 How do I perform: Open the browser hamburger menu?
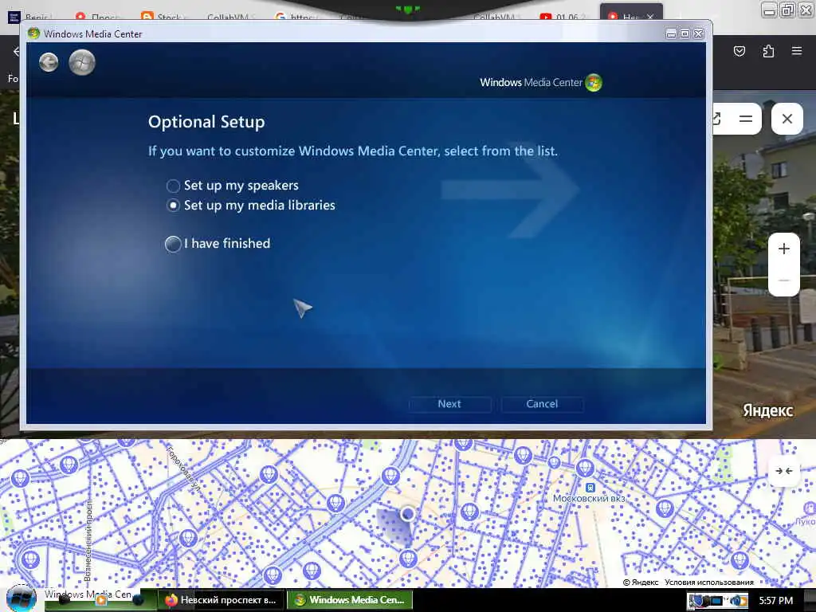click(x=797, y=51)
